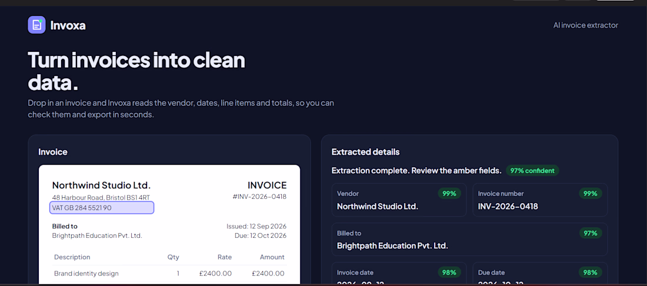Select the highlighted VAT GB 284 5521 90 field
This screenshot has height=286, width=647.
coord(102,208)
